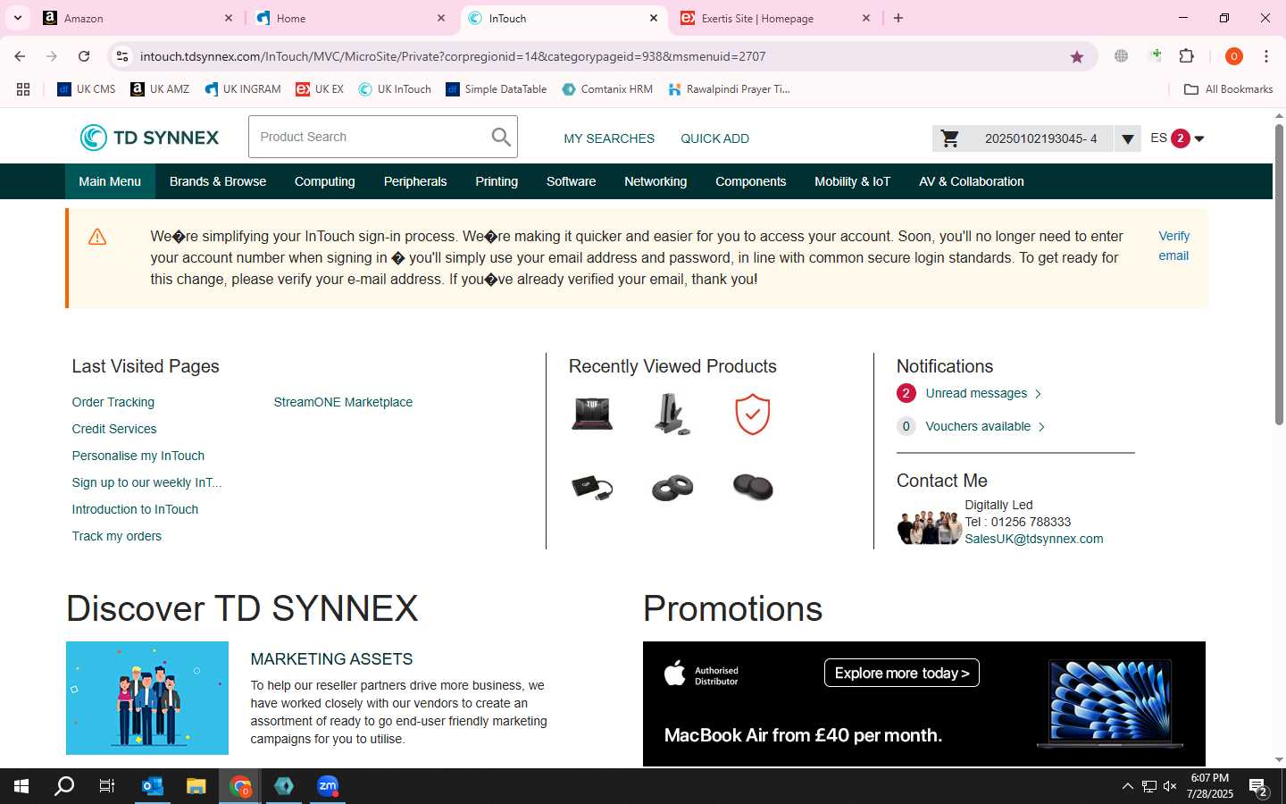Image resolution: width=1286 pixels, height=804 pixels.
Task: Open StreamONE Marketplace link
Action: click(x=343, y=402)
